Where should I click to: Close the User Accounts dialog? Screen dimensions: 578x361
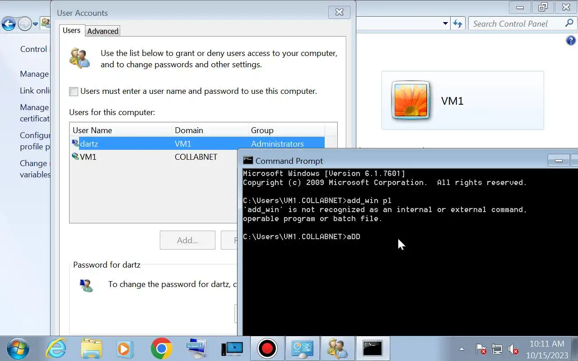340,12
